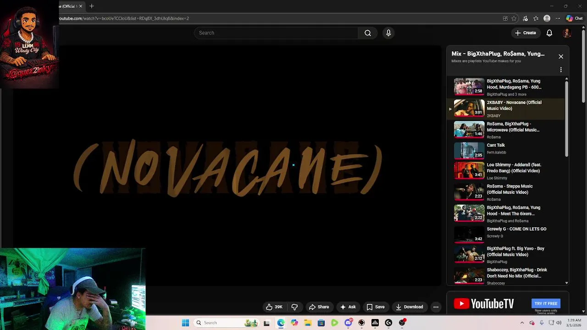Click the playlist panel scrollbar
The image size is (587, 330).
(567, 119)
